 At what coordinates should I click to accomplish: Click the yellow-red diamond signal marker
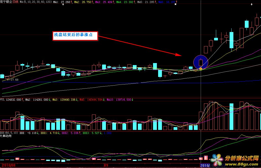click(201, 69)
